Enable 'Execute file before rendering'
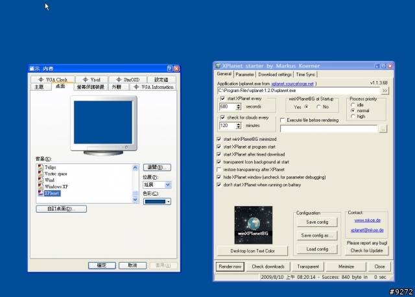The image size is (415, 297). 283,121
